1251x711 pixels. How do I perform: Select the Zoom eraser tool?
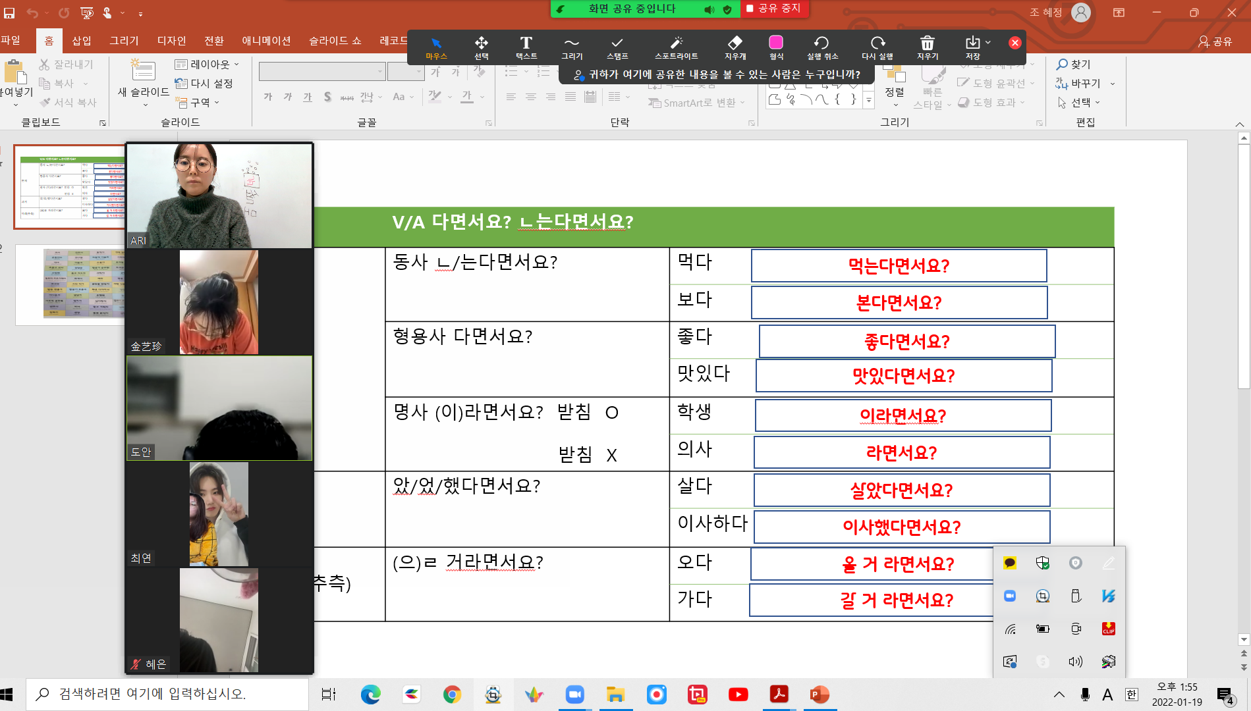(735, 47)
